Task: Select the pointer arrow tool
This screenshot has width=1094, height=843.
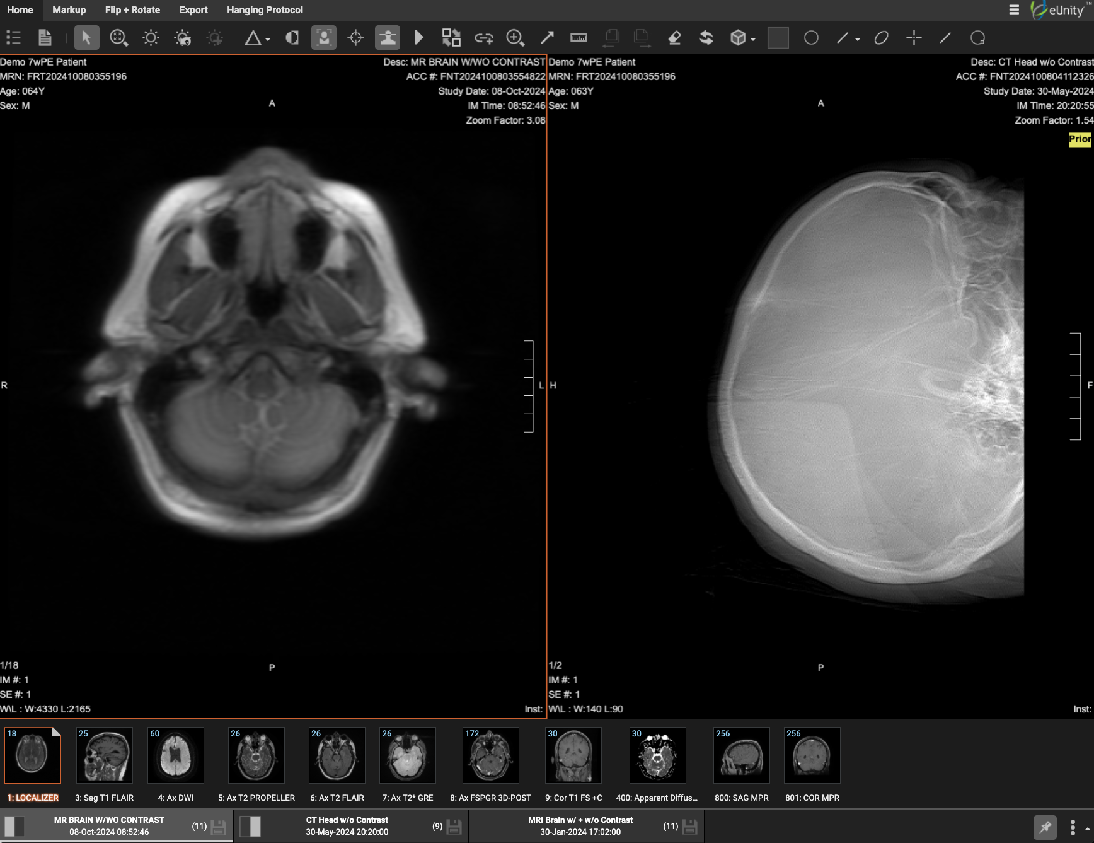Action: [86, 38]
